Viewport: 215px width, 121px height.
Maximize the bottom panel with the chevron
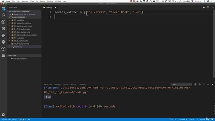208,84
